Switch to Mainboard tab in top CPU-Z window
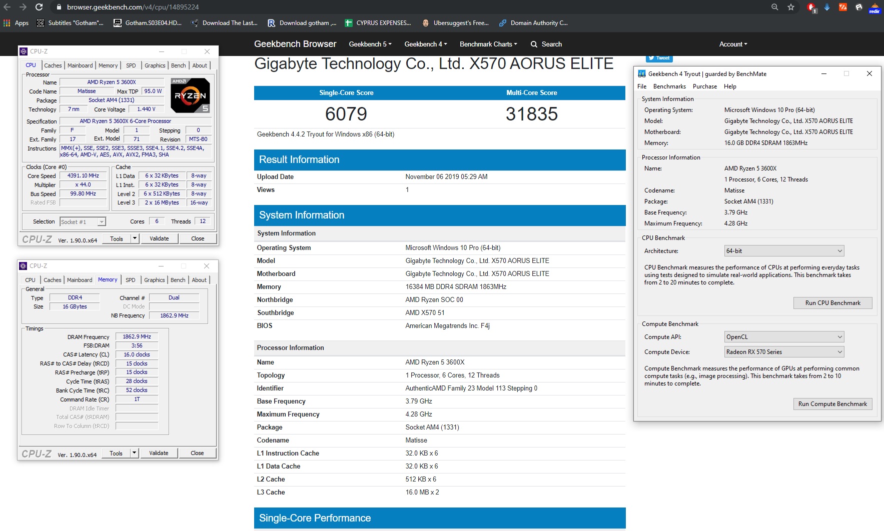This screenshot has height=531, width=884. click(80, 65)
